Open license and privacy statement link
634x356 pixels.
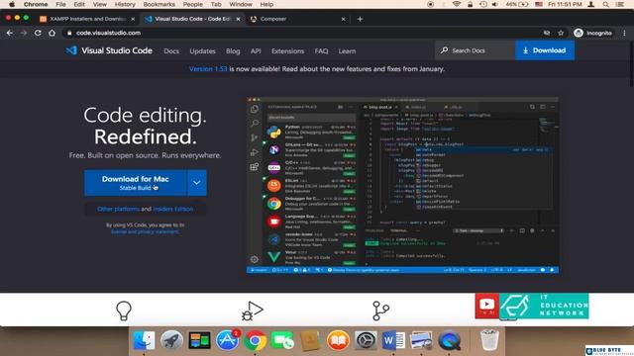pyautogui.click(x=145, y=231)
